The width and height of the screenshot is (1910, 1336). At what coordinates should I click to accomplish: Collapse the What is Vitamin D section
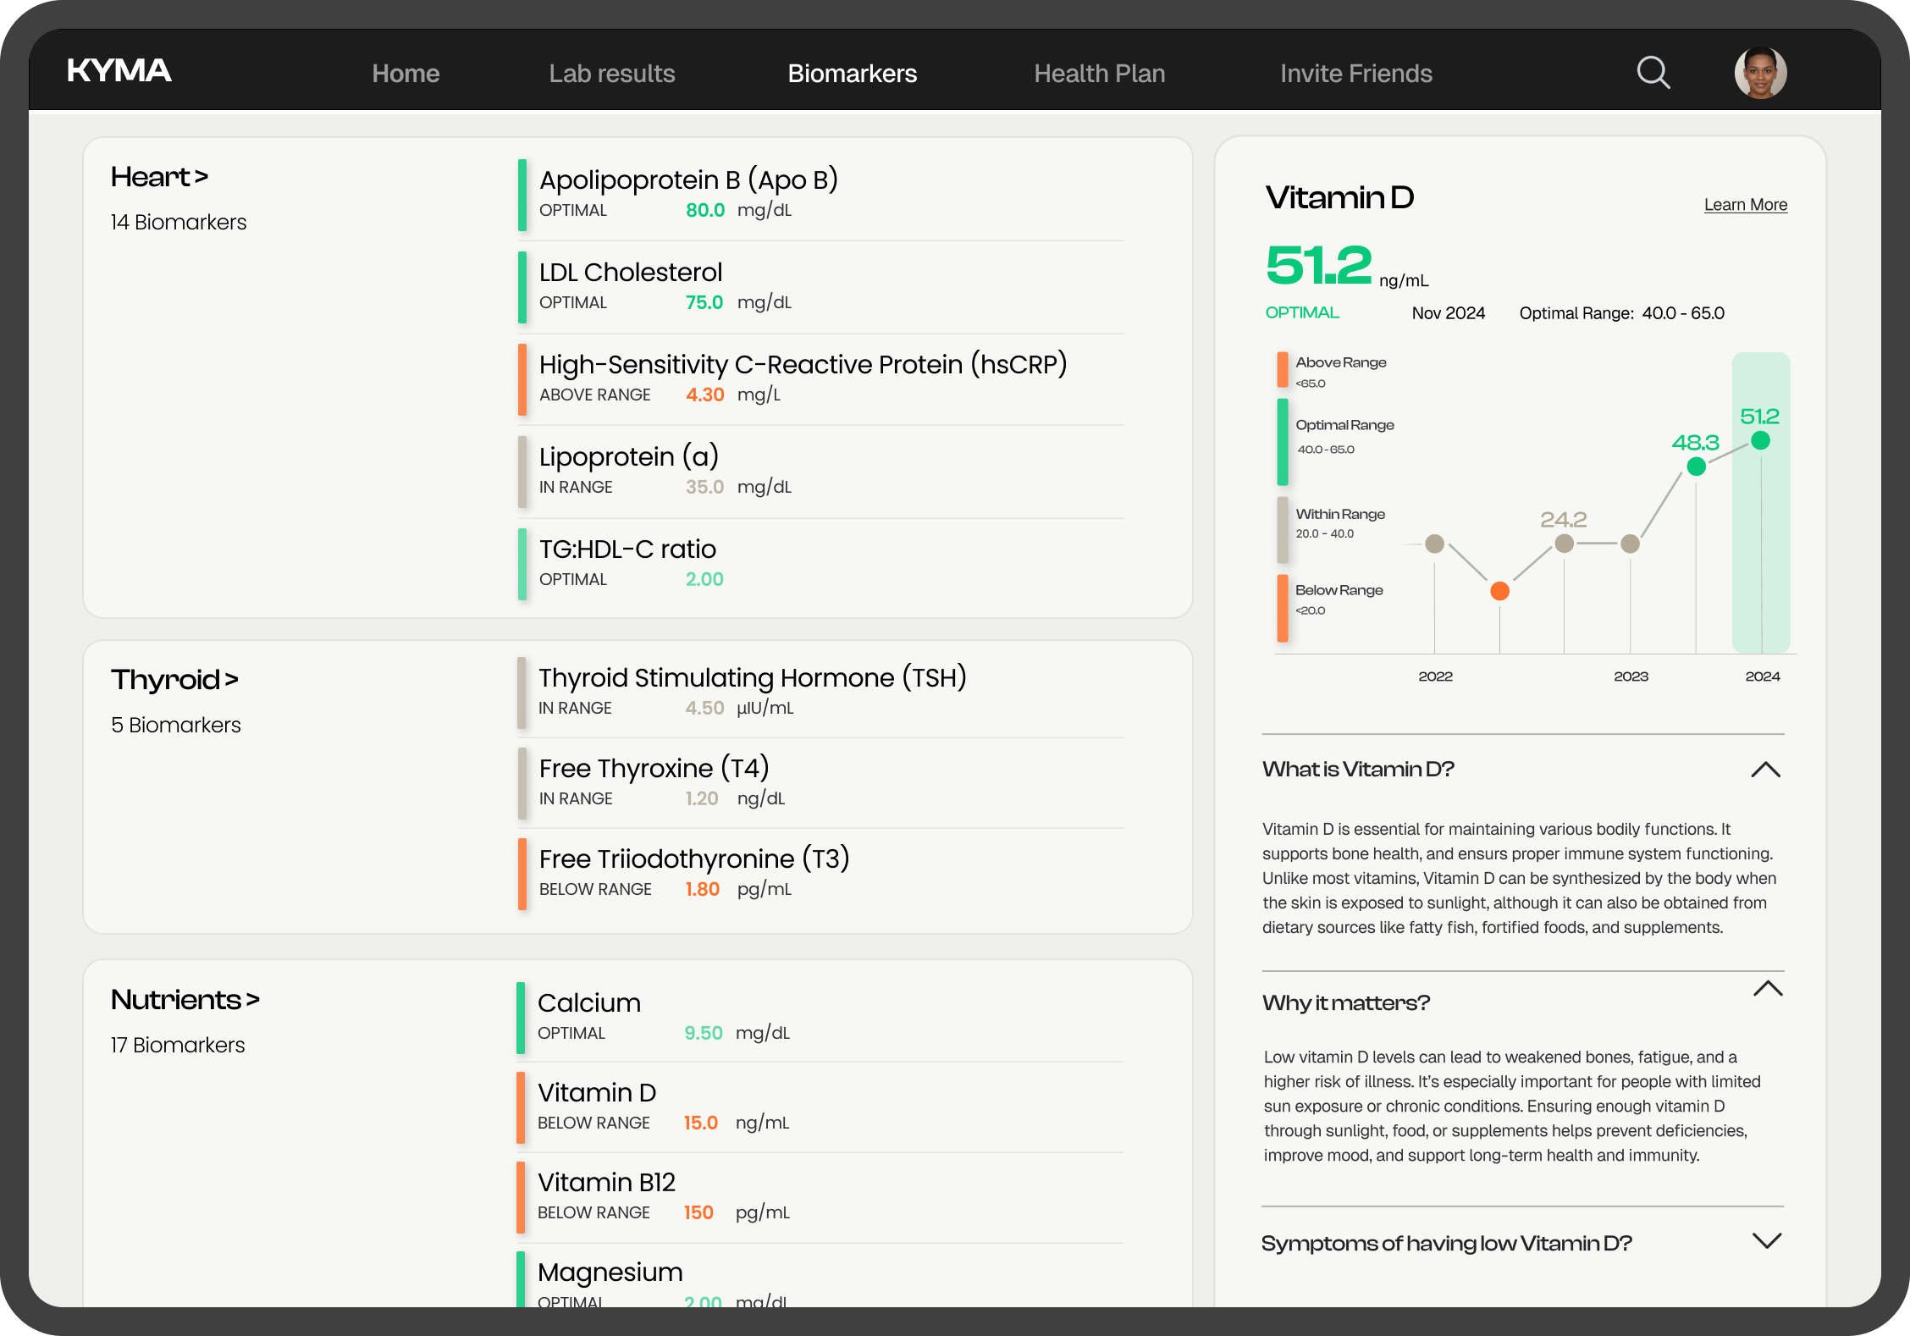coord(1765,770)
